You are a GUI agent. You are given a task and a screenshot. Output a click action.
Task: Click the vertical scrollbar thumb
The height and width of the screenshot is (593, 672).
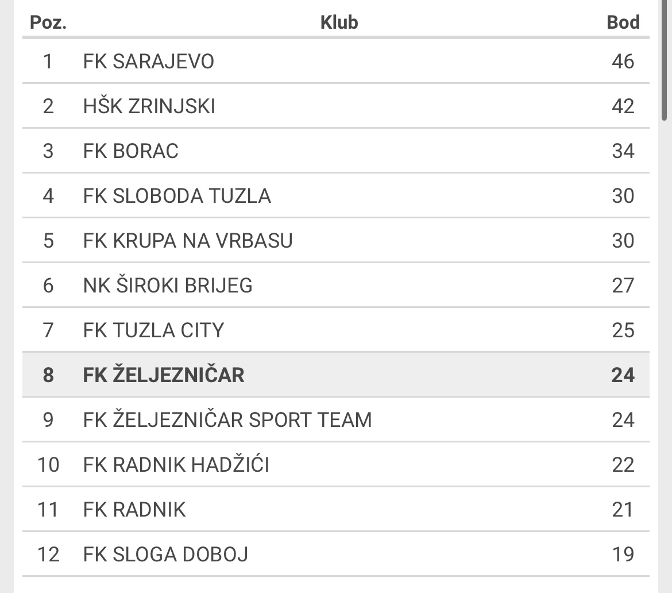[x=665, y=60]
